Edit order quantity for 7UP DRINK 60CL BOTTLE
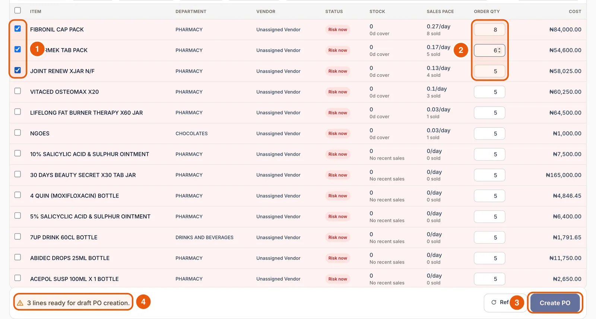 click(489, 237)
